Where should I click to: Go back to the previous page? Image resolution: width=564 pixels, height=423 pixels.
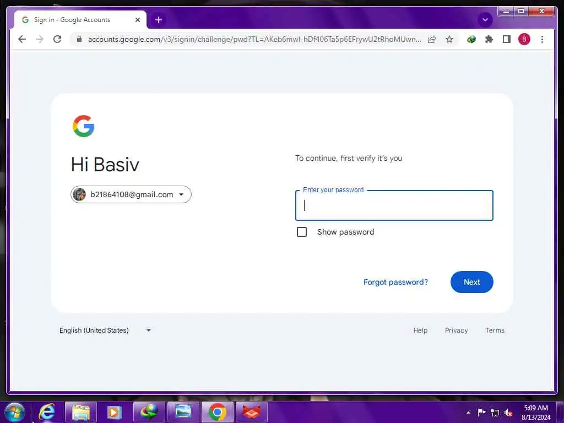point(22,39)
